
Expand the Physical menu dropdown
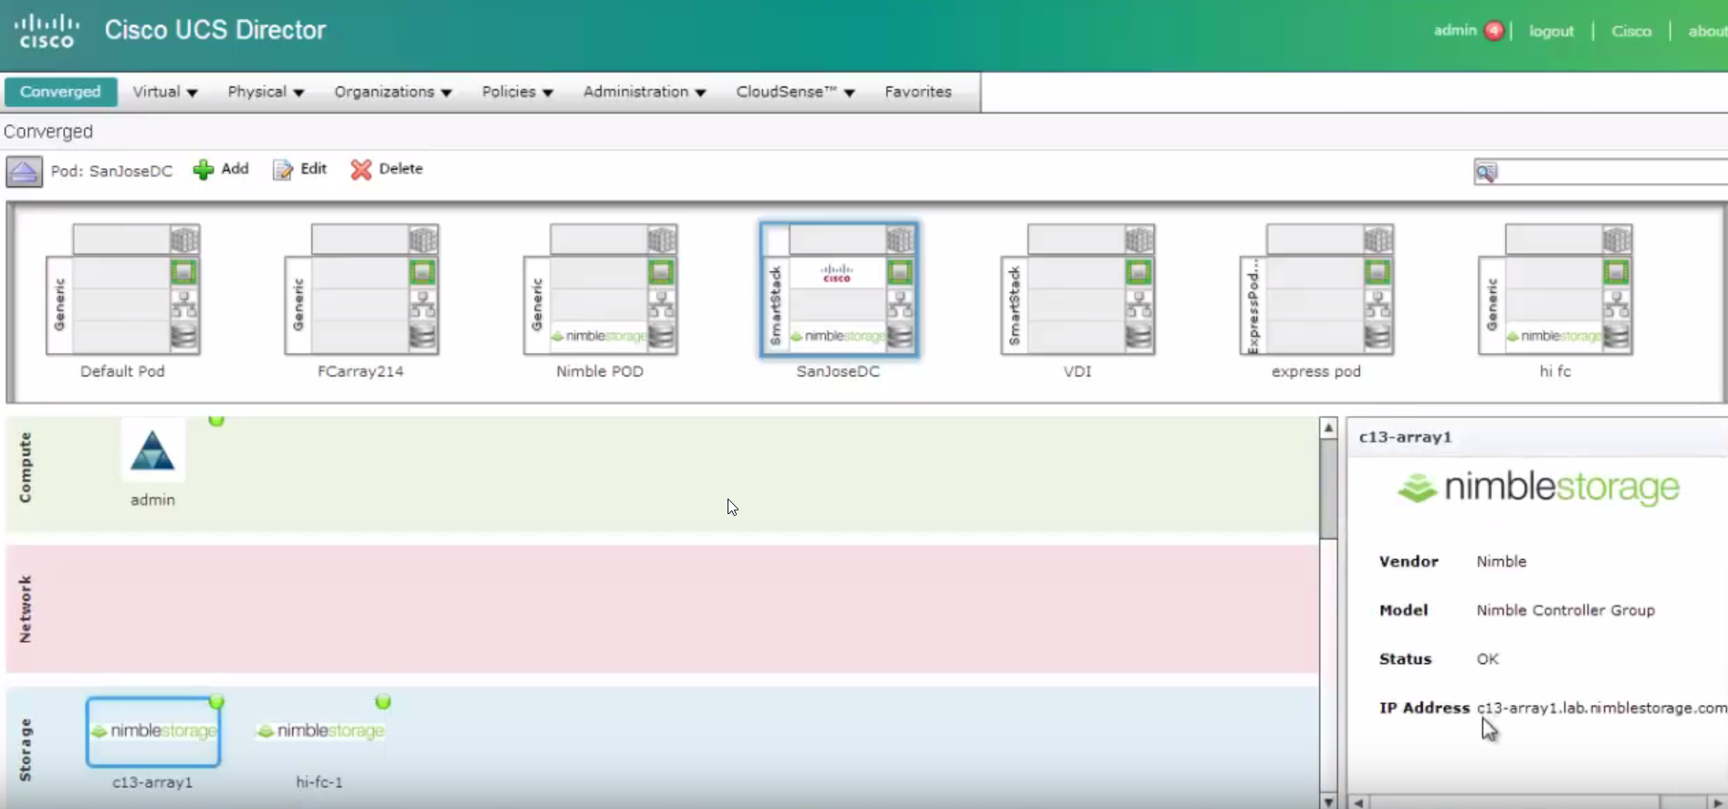point(266,92)
